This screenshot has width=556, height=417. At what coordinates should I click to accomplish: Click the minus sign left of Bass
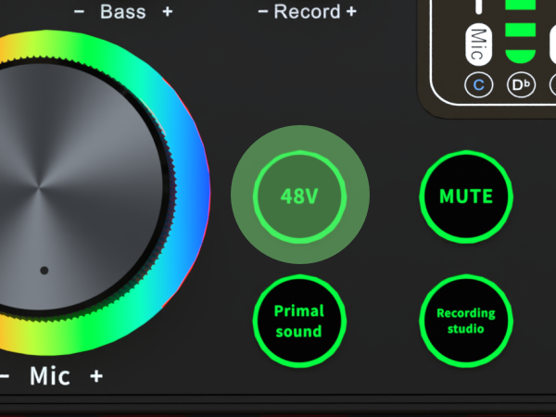click(x=79, y=12)
